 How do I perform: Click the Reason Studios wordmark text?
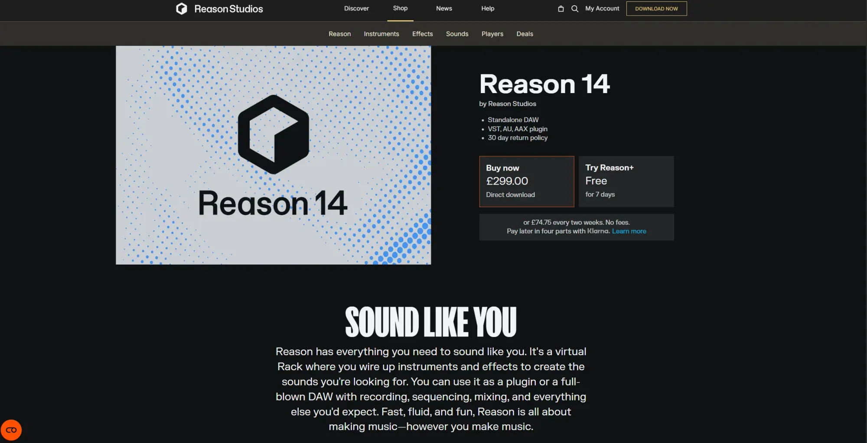pos(228,9)
